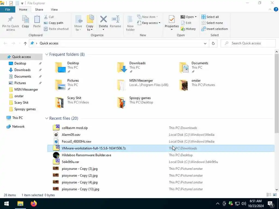The width and height of the screenshot is (279, 209).
Task: Open the Easy access dropdown
Action: 149,23
